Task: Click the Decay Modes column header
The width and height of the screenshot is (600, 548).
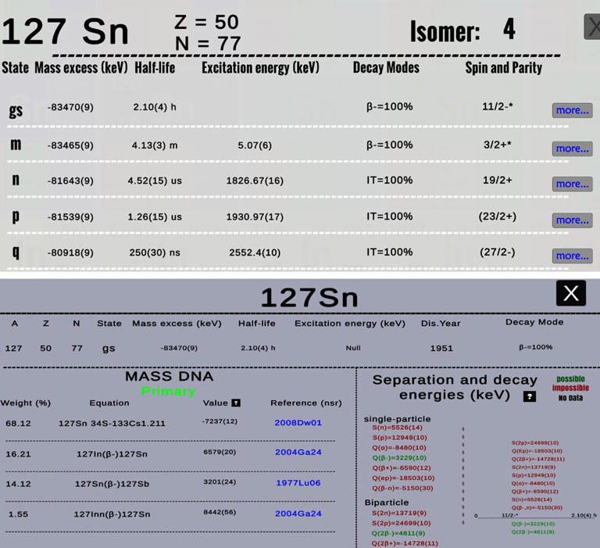Action: point(386,67)
